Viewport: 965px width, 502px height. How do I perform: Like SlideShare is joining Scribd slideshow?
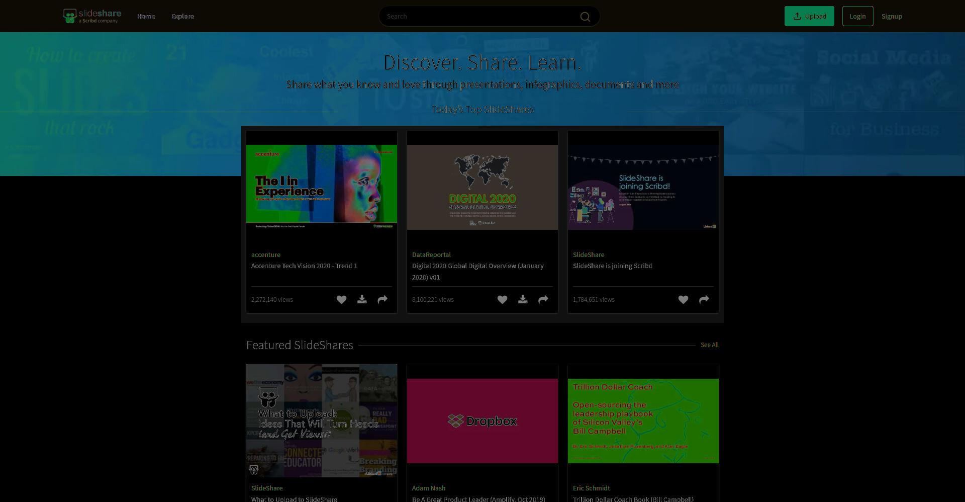pos(683,300)
